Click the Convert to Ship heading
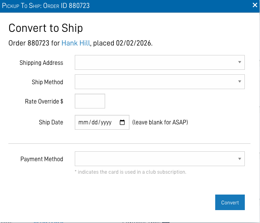 tap(46, 28)
